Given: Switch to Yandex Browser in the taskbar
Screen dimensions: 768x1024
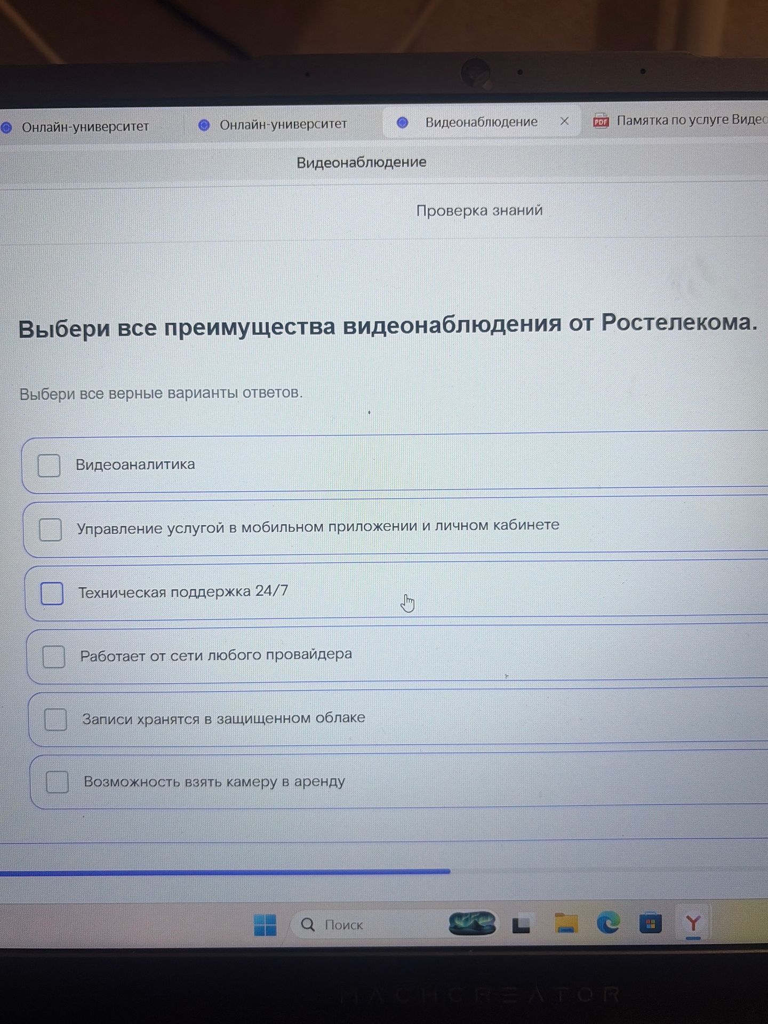Looking at the screenshot, I should click(693, 923).
